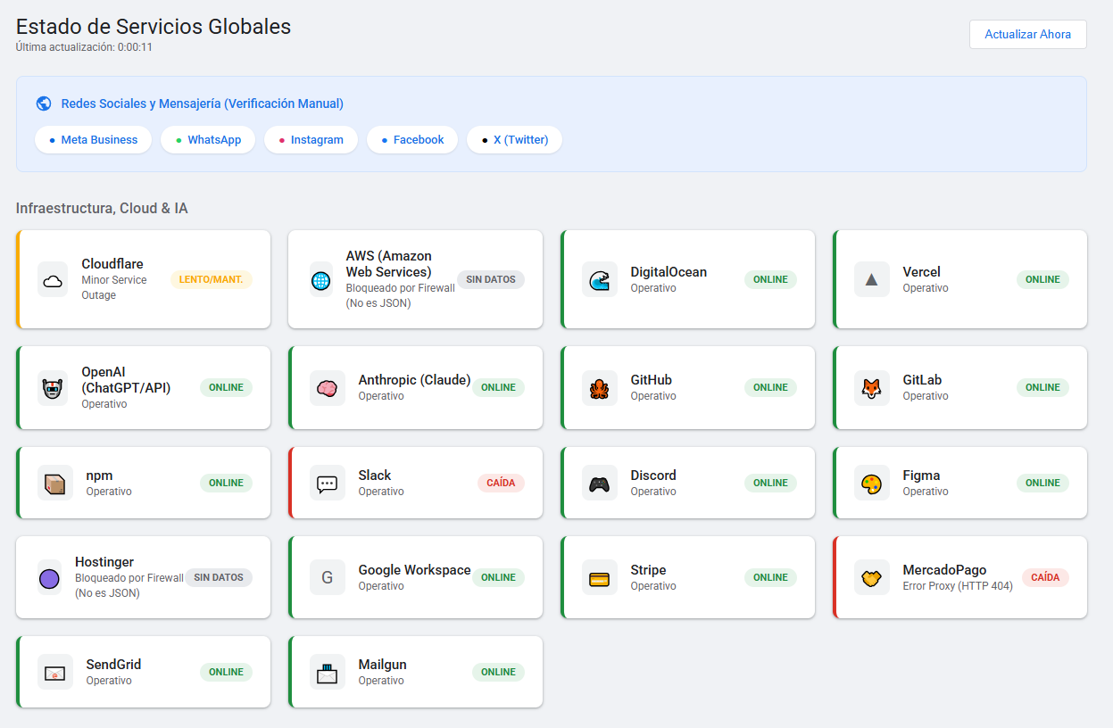
Task: Click the CAÍDA badge on MercadoPago
Action: [1045, 578]
